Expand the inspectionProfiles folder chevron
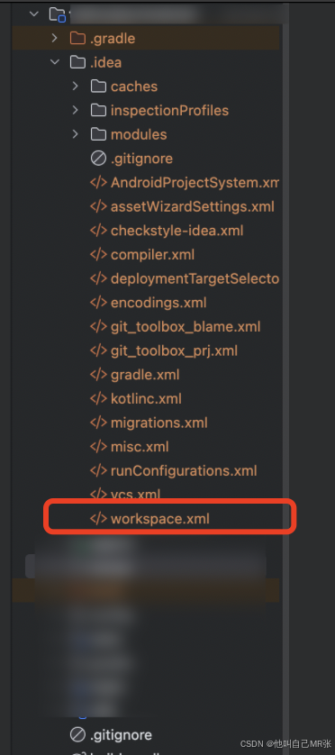335x755 pixels. click(75, 110)
